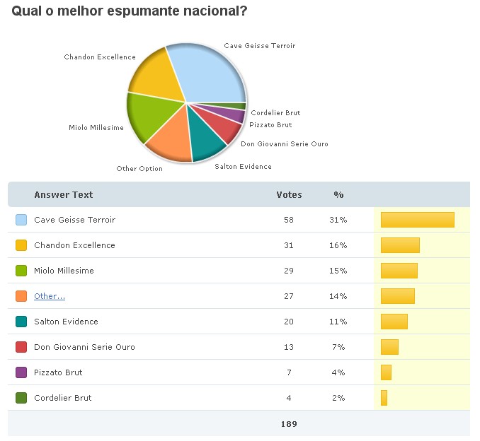The height and width of the screenshot is (441, 480).
Task: Click the 11% percentage value
Action: pos(338,322)
